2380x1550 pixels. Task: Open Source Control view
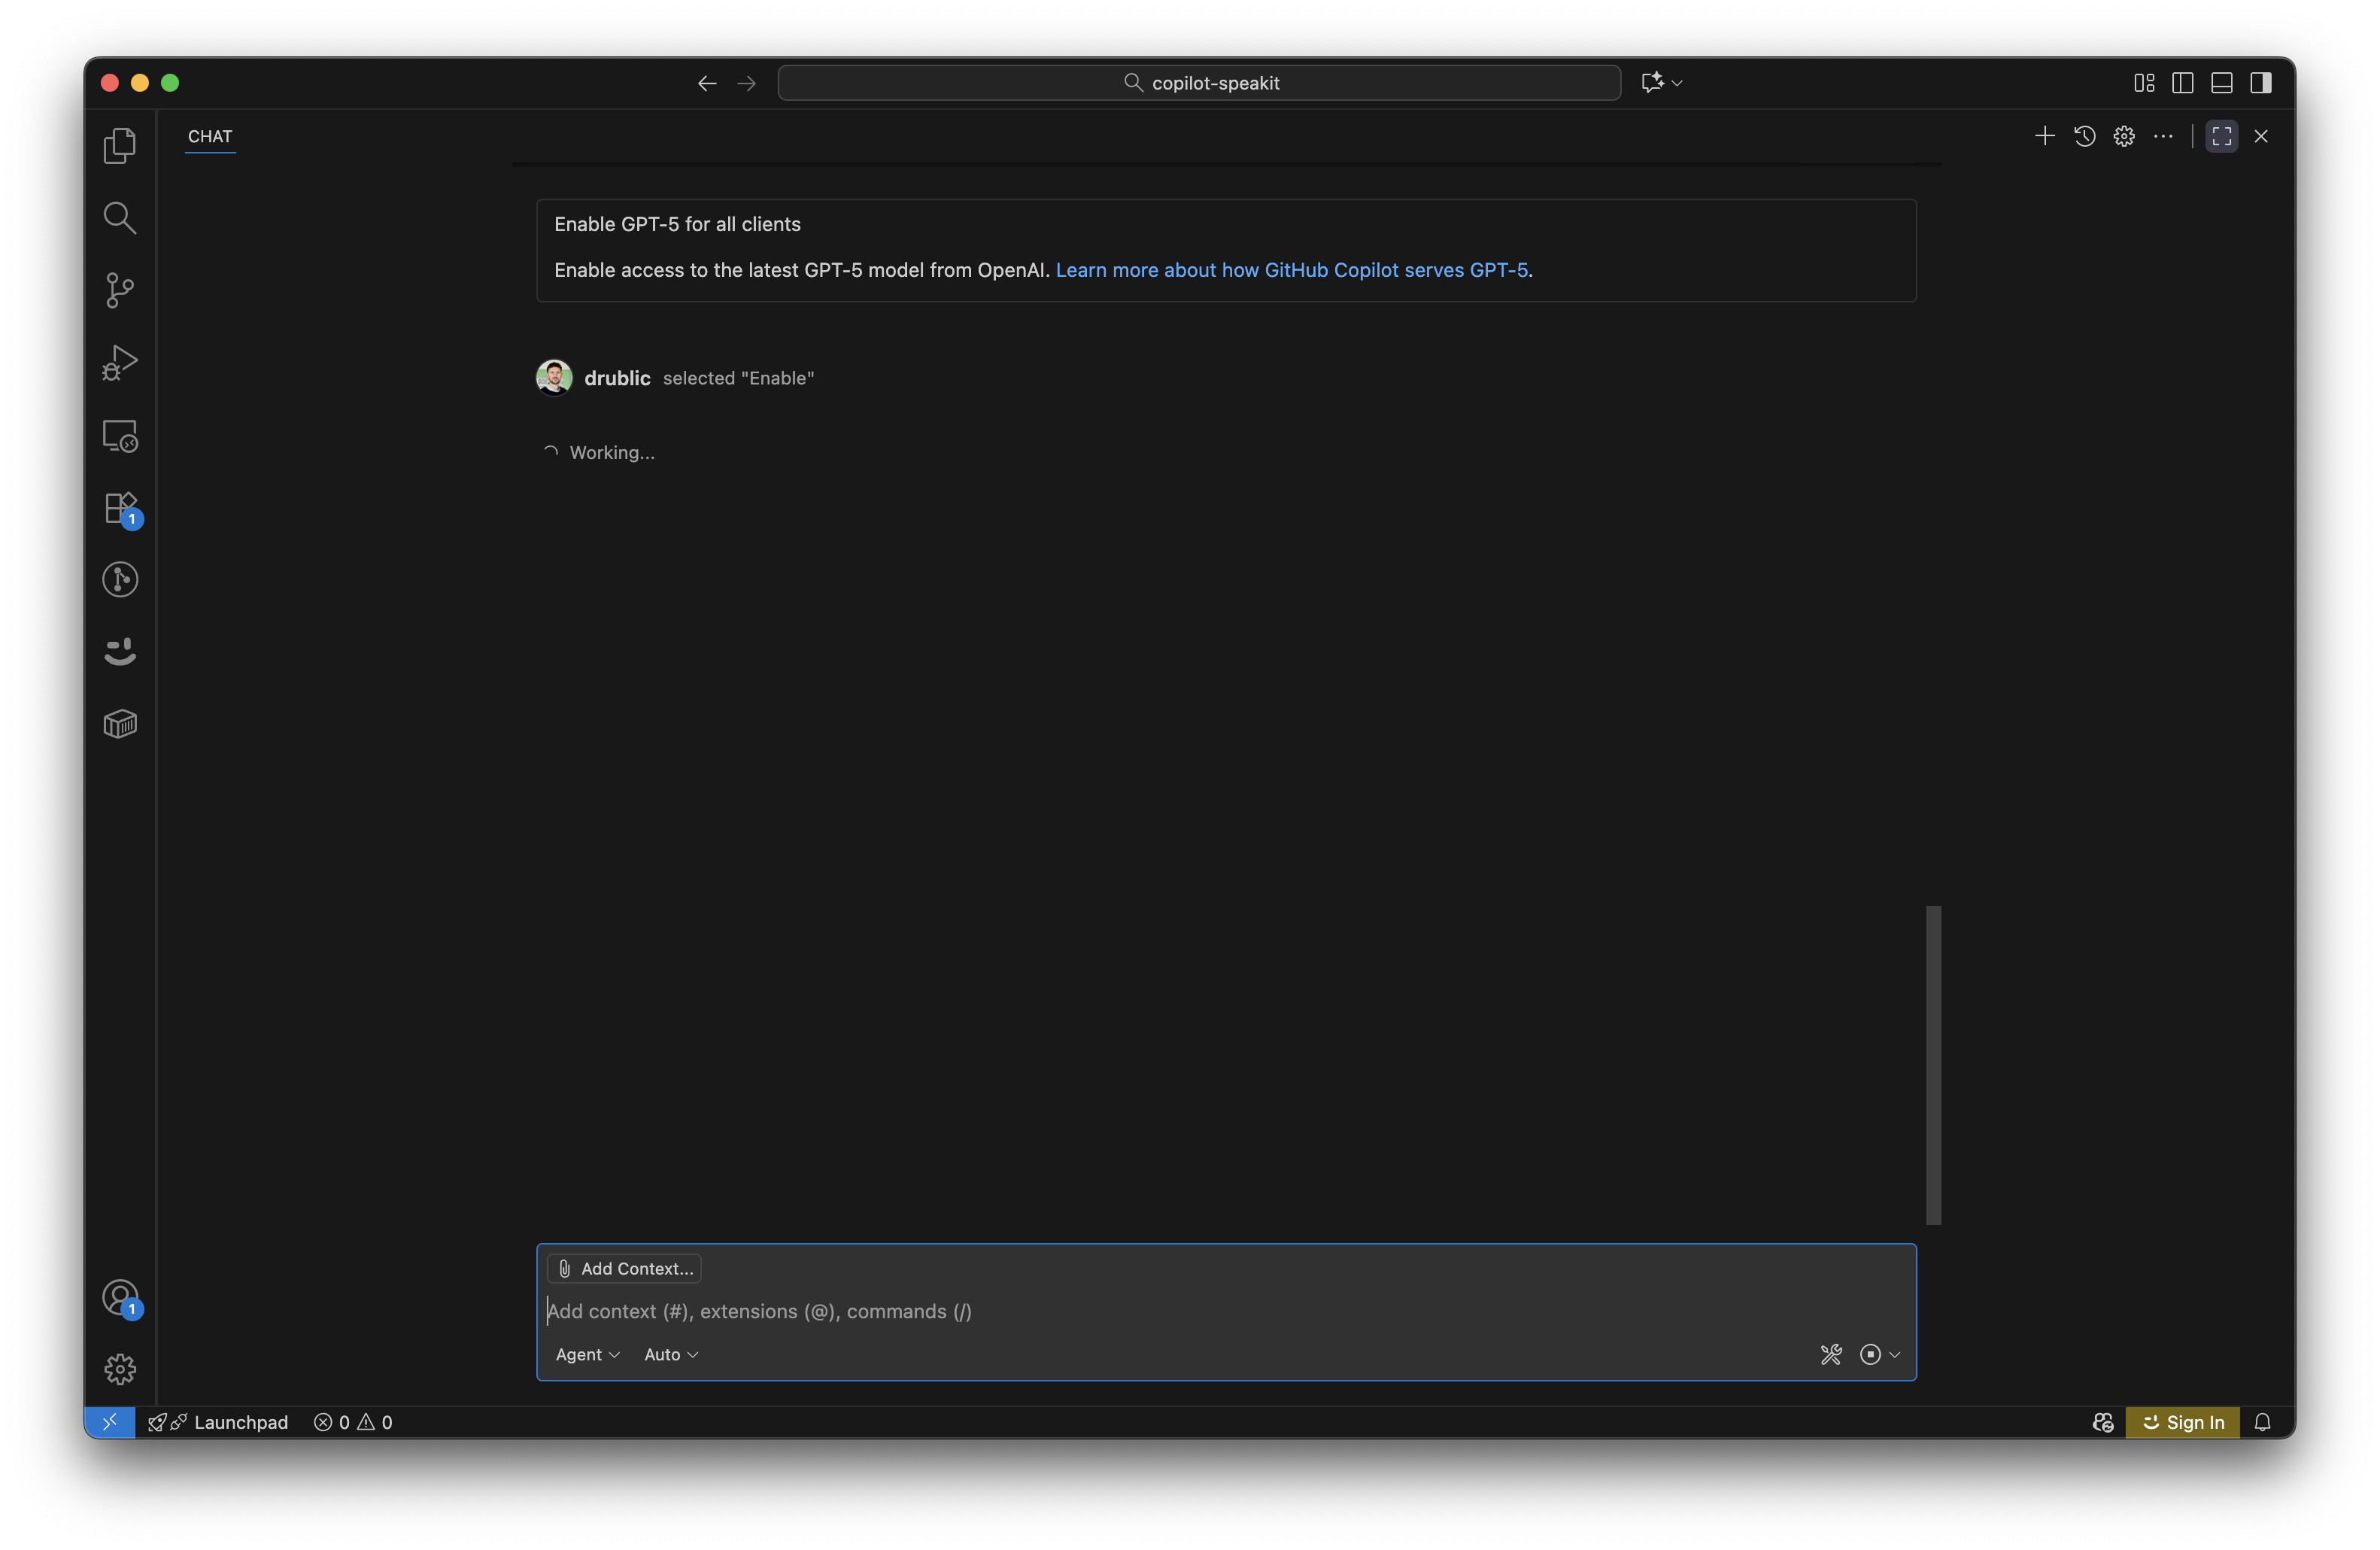120,290
